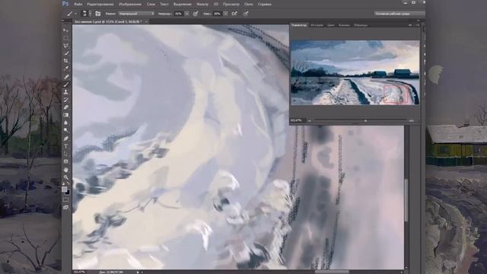Switch to the Образцы panel tab
The height and width of the screenshot is (274, 487).
pos(361,25)
